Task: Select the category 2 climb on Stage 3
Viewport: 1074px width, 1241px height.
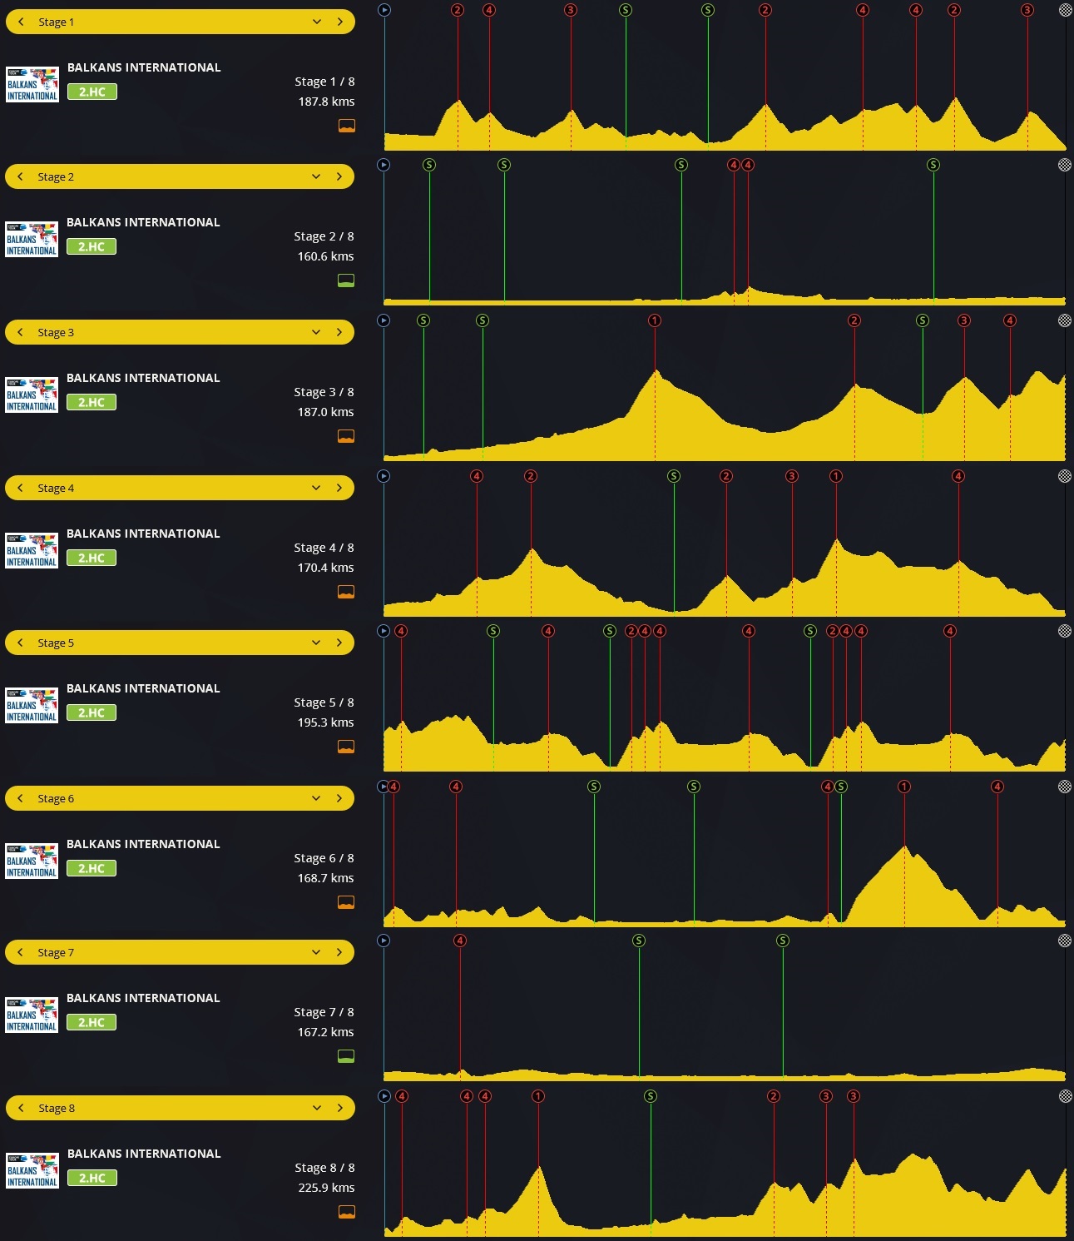Action: tap(854, 320)
